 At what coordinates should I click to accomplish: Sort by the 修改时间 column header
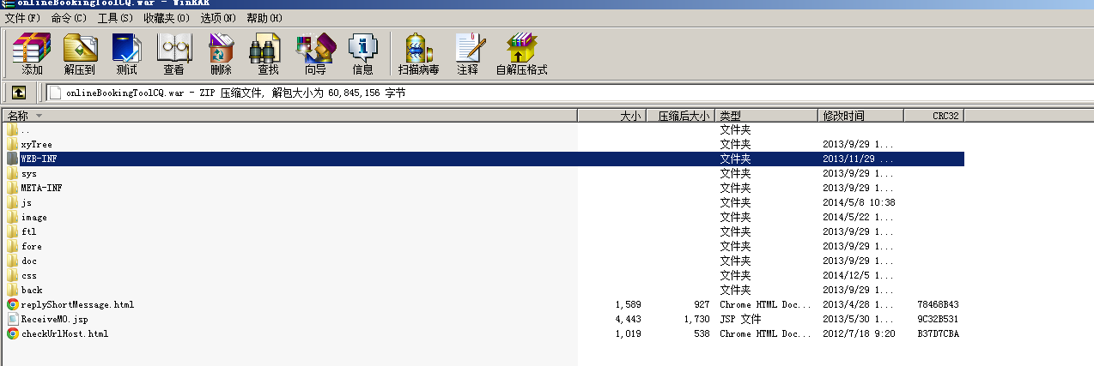(x=860, y=116)
